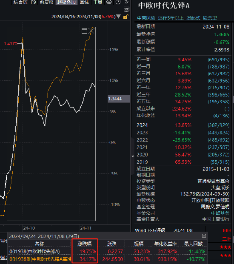Sort by 振幅 column header

coord(139,244)
